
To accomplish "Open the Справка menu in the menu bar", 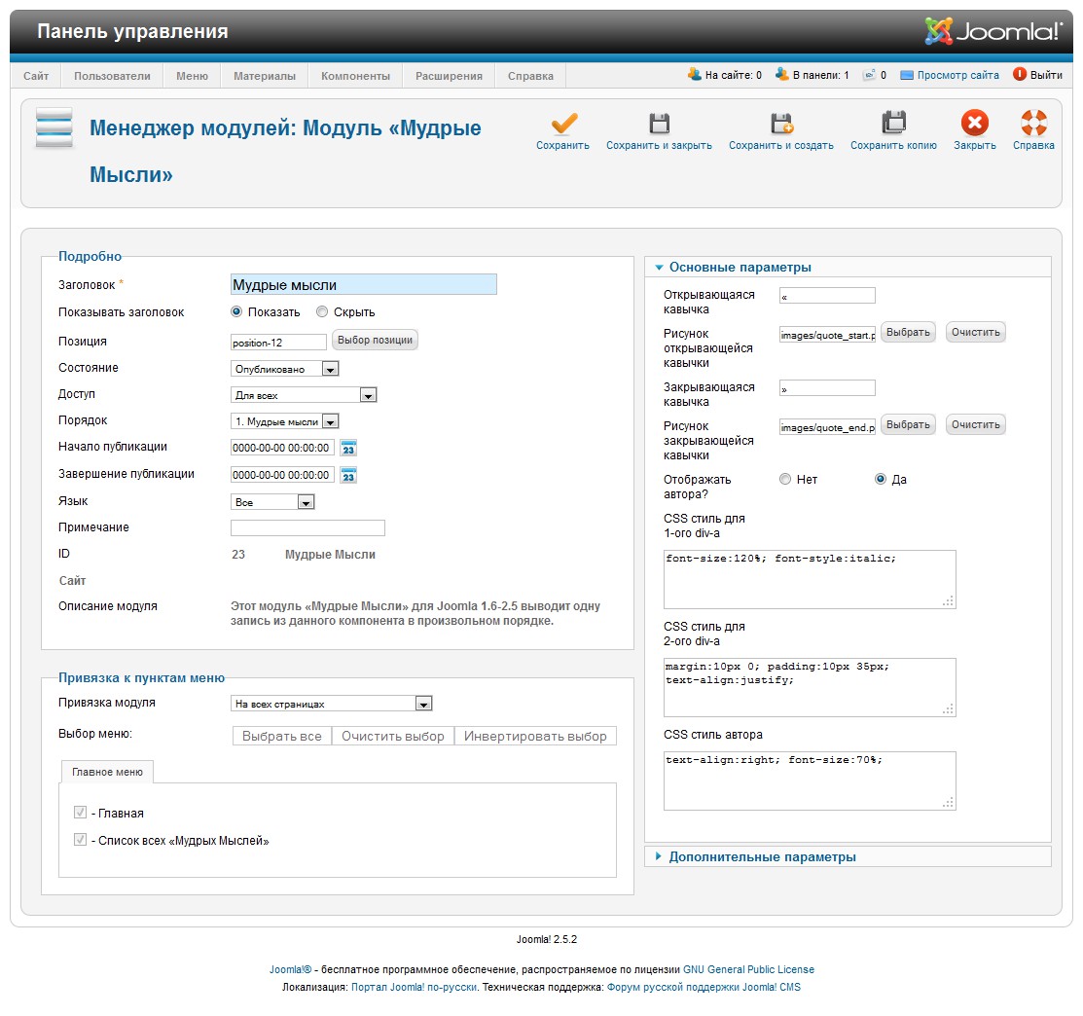I will coord(530,76).
